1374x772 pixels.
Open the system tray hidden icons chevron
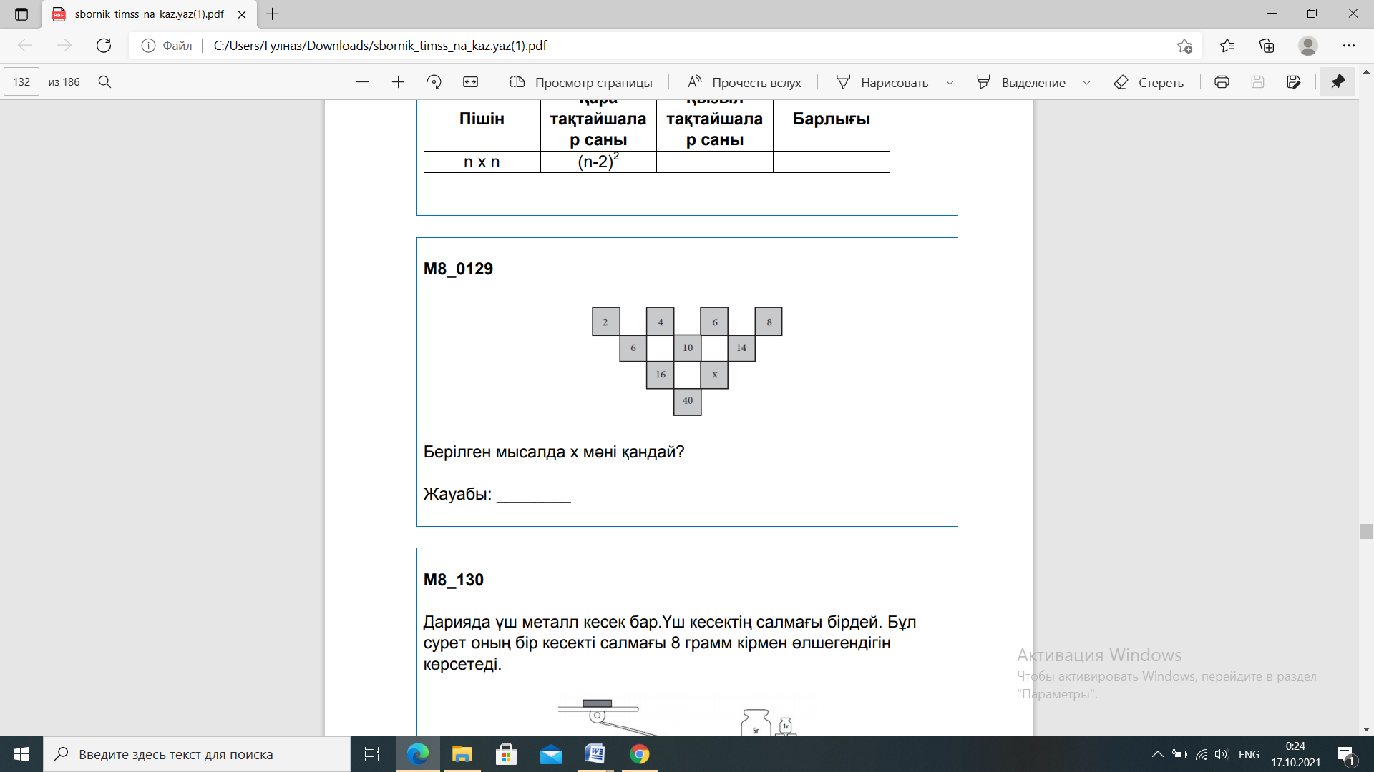point(1157,754)
